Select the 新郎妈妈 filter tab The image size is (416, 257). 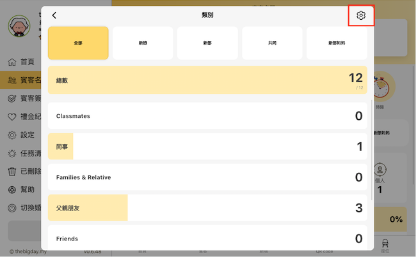coord(337,43)
